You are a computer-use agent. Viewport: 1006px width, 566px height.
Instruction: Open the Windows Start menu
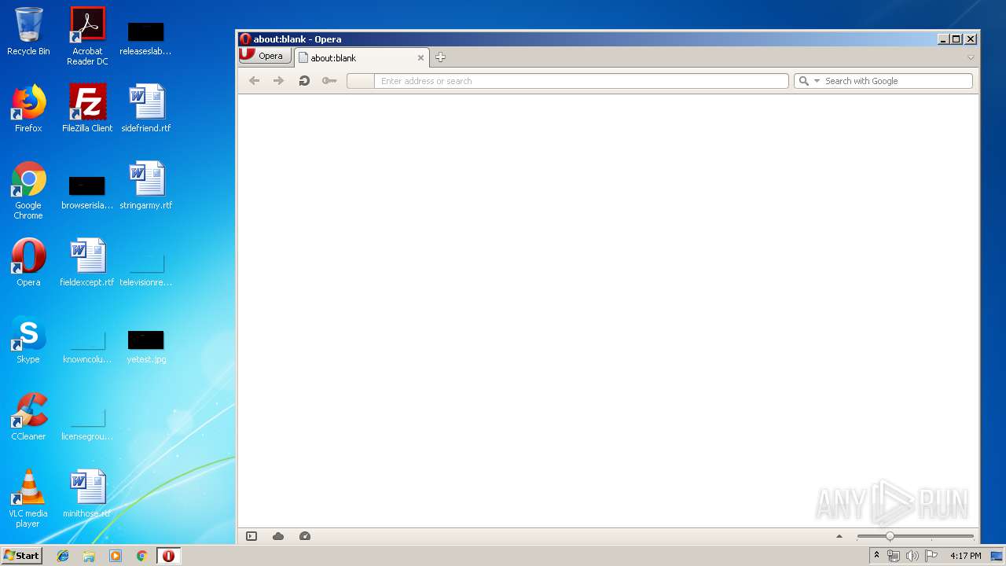[x=22, y=556]
